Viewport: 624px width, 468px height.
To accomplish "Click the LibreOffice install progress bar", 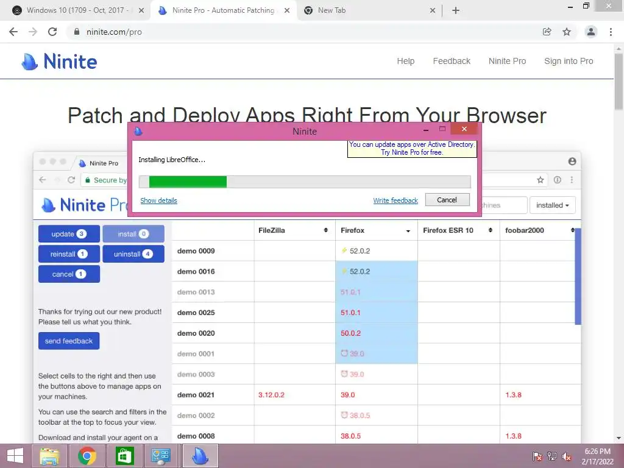I will coord(305,182).
